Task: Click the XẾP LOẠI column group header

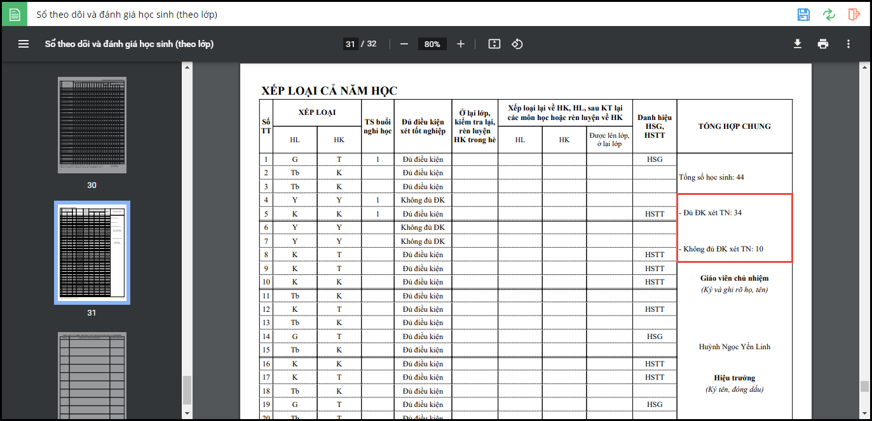Action: (x=317, y=112)
